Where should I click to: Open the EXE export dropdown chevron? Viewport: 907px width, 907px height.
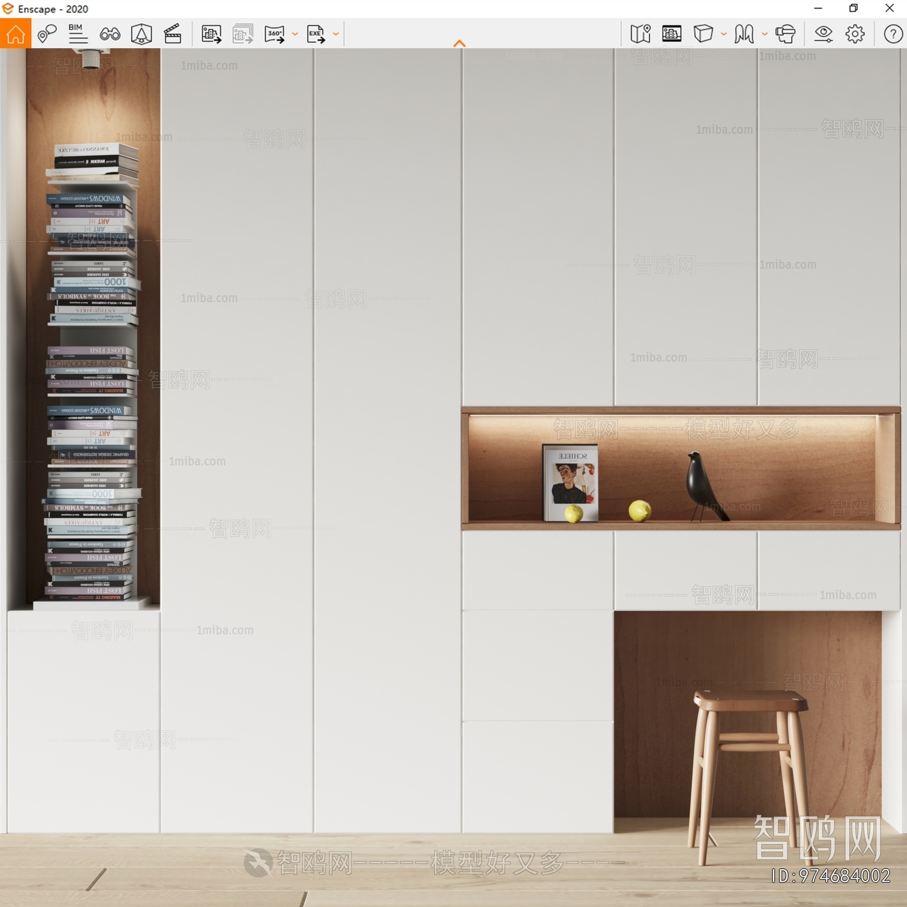[336, 34]
